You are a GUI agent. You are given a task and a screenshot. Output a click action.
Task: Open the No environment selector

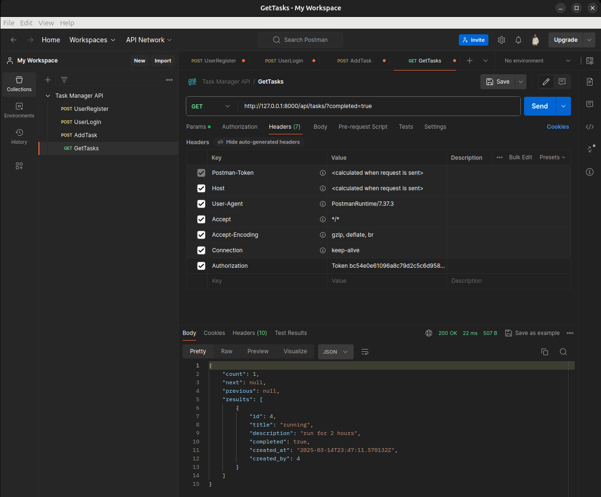(x=538, y=61)
